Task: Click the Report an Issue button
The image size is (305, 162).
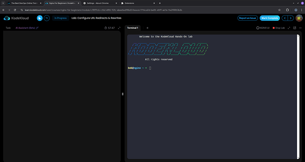Action: (x=248, y=18)
